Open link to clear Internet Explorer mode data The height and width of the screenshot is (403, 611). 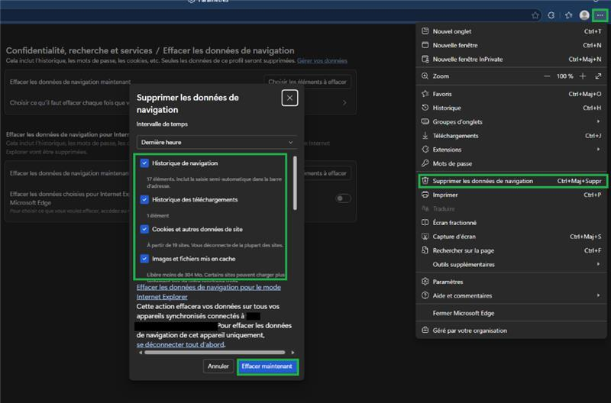pyautogui.click(x=209, y=292)
